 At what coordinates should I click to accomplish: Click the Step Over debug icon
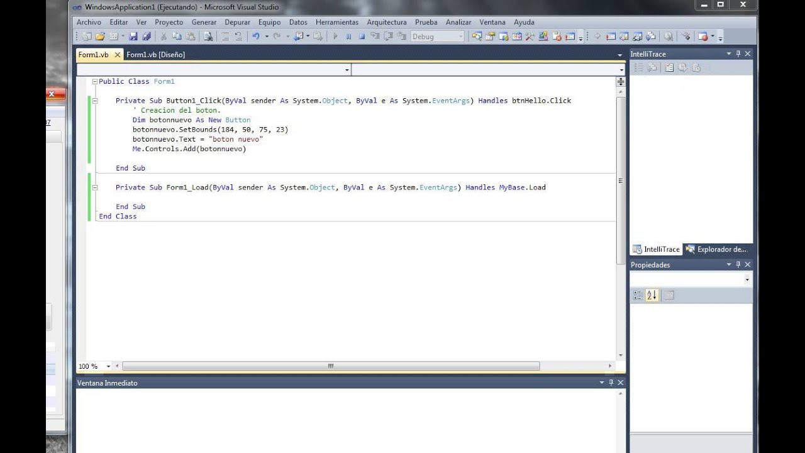(x=387, y=36)
